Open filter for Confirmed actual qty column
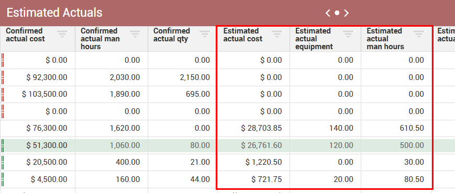Screen dimensions: 455x193 205,34
